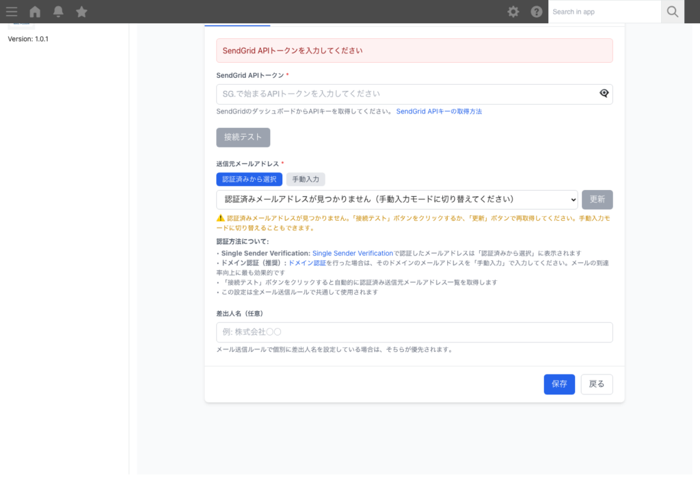Image resolution: width=700 pixels, height=486 pixels.
Task: Click the magnifier icon to search
Action: (x=672, y=12)
